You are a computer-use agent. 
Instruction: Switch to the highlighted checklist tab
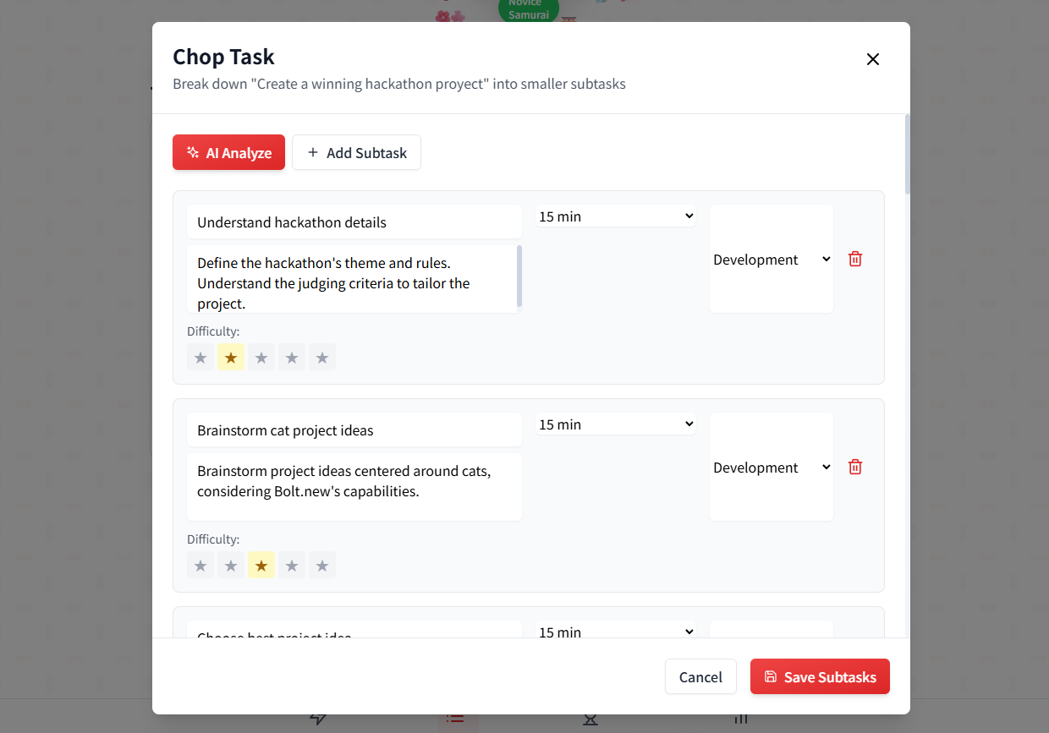457,718
